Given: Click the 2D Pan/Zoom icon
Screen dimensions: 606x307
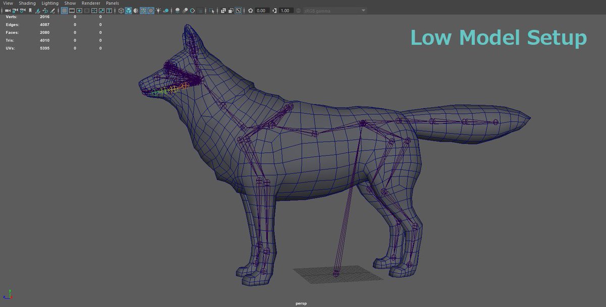Looking at the screenshot, I should [x=45, y=11].
